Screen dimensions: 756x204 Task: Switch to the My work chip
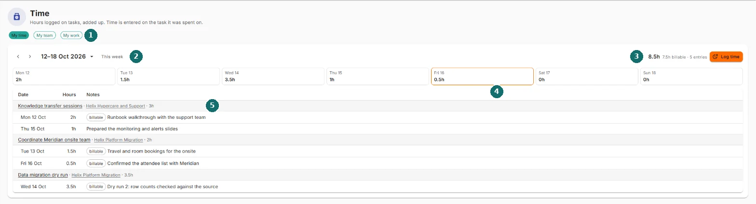point(71,35)
